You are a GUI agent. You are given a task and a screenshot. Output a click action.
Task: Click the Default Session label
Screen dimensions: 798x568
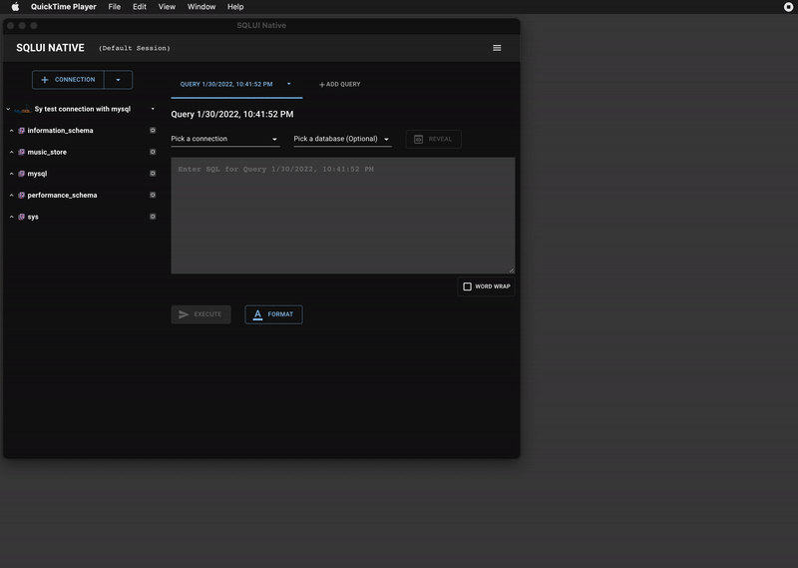click(135, 48)
